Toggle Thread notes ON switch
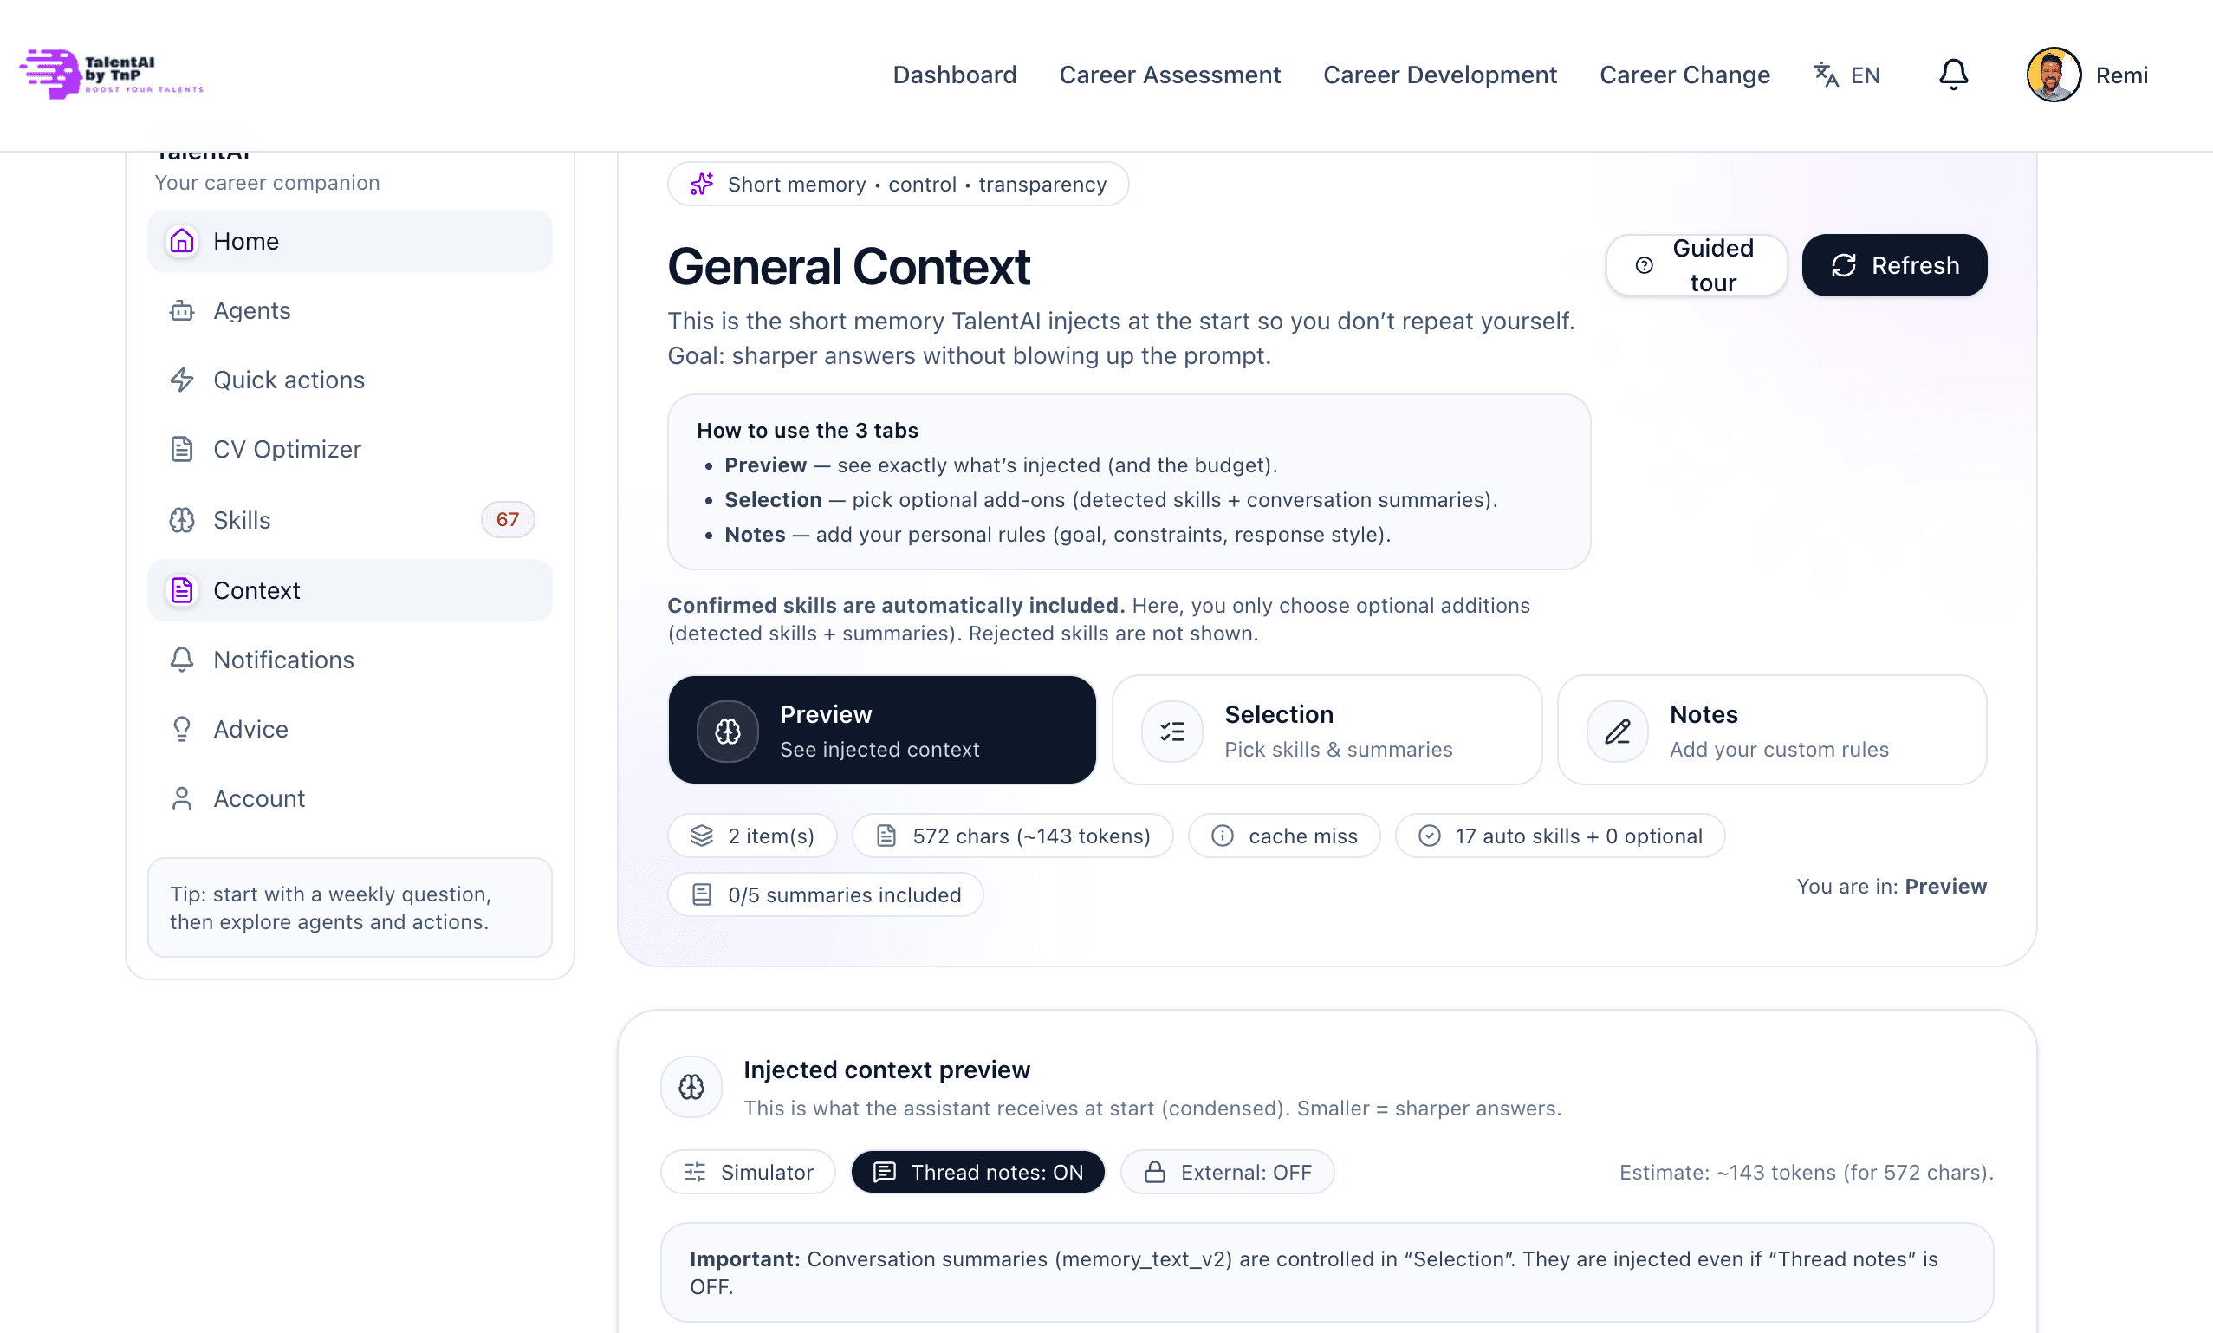The height and width of the screenshot is (1333, 2213). point(977,1172)
